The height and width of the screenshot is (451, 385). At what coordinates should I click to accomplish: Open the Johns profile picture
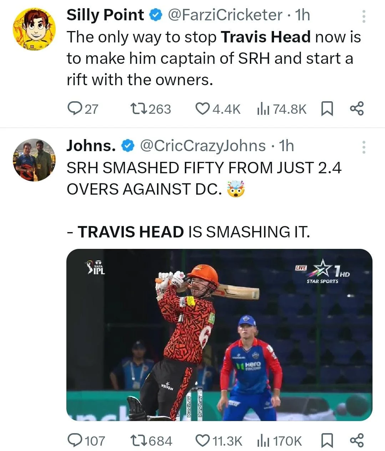tap(34, 160)
